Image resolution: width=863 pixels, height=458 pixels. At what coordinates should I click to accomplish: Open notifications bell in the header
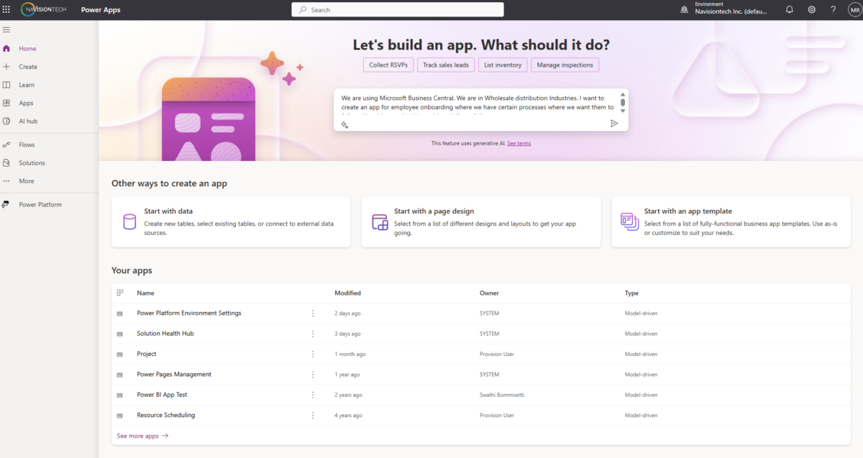789,9
